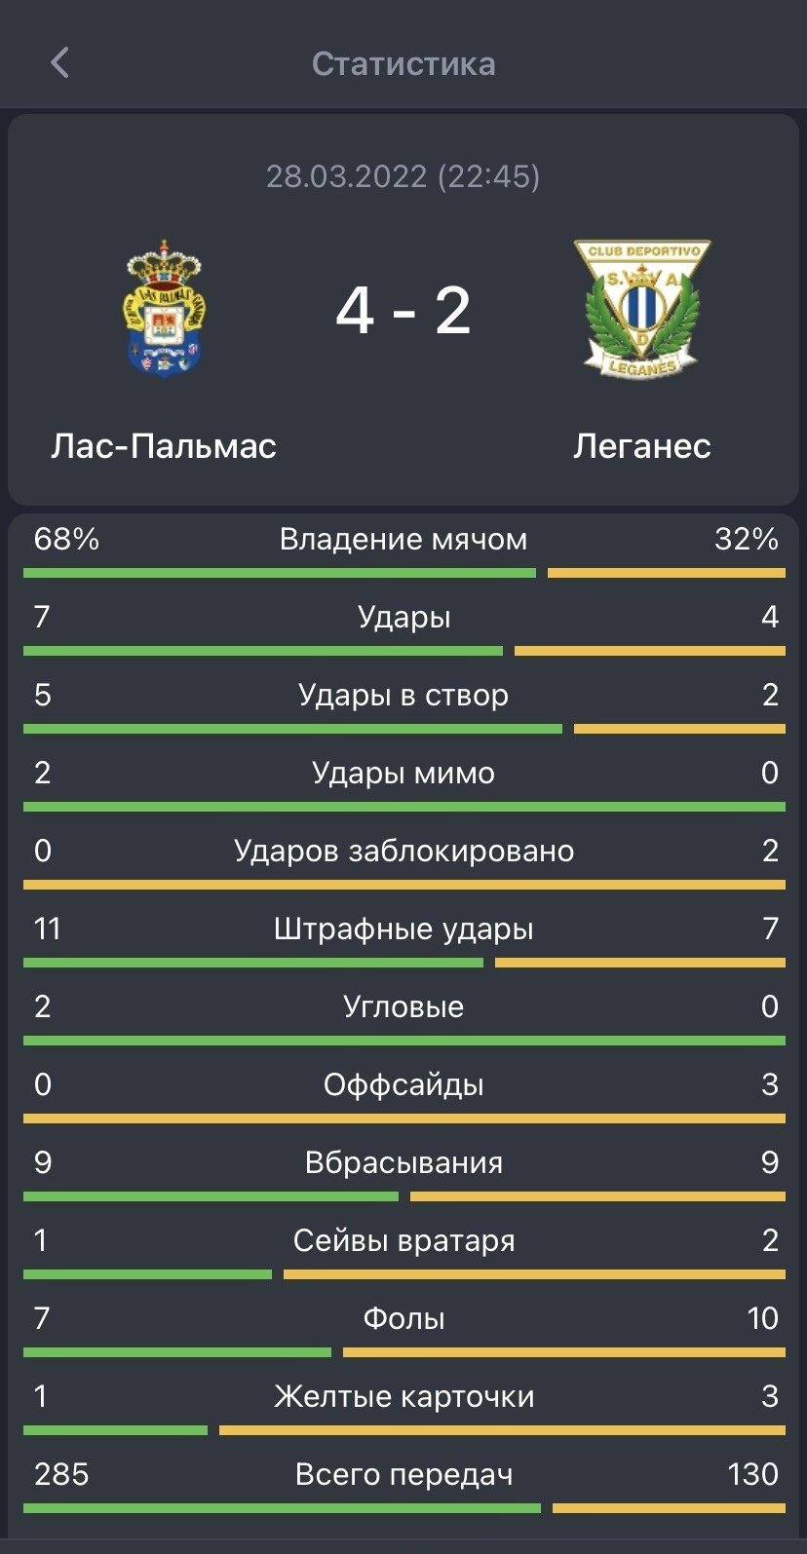Select the Удары в створ label
This screenshot has height=1554, width=807.
click(x=403, y=696)
